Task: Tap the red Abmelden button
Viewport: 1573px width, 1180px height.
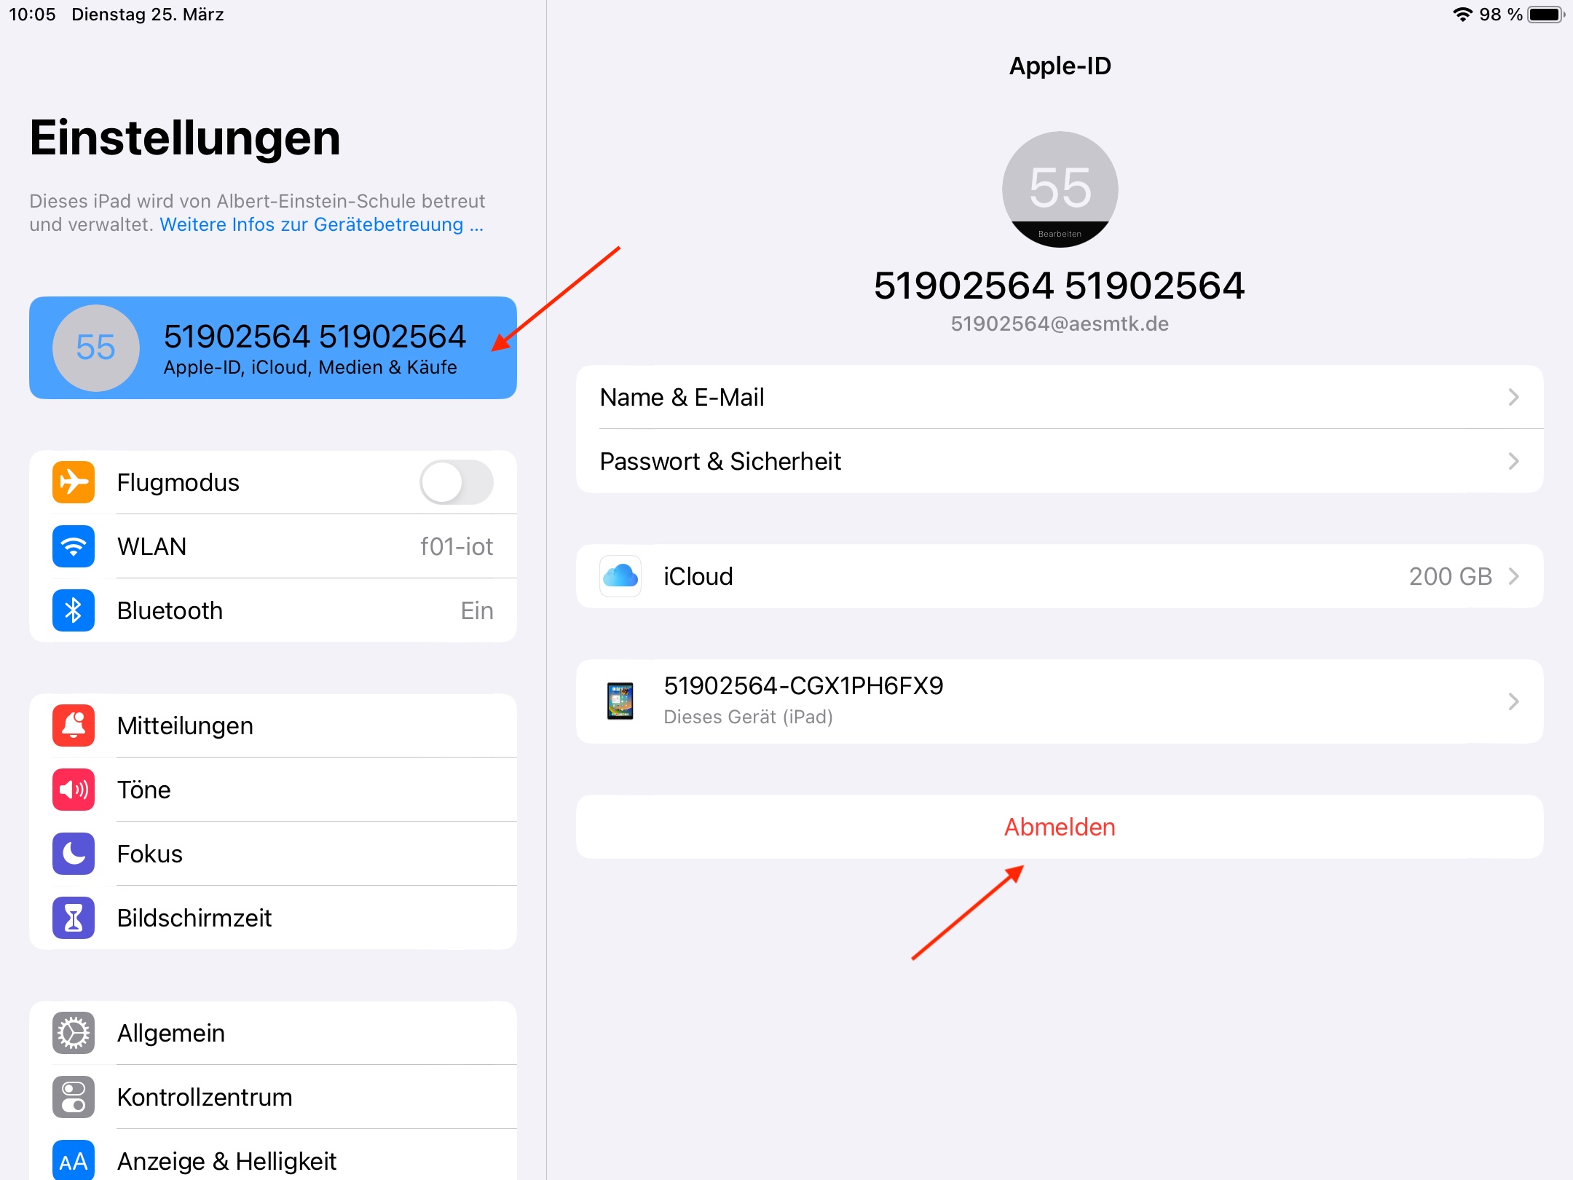Action: (1060, 827)
